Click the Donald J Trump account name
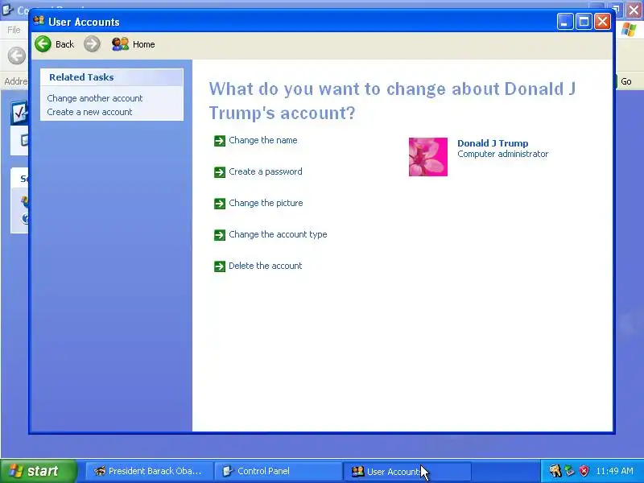Viewport: 644px width, 483px height. [x=493, y=143]
